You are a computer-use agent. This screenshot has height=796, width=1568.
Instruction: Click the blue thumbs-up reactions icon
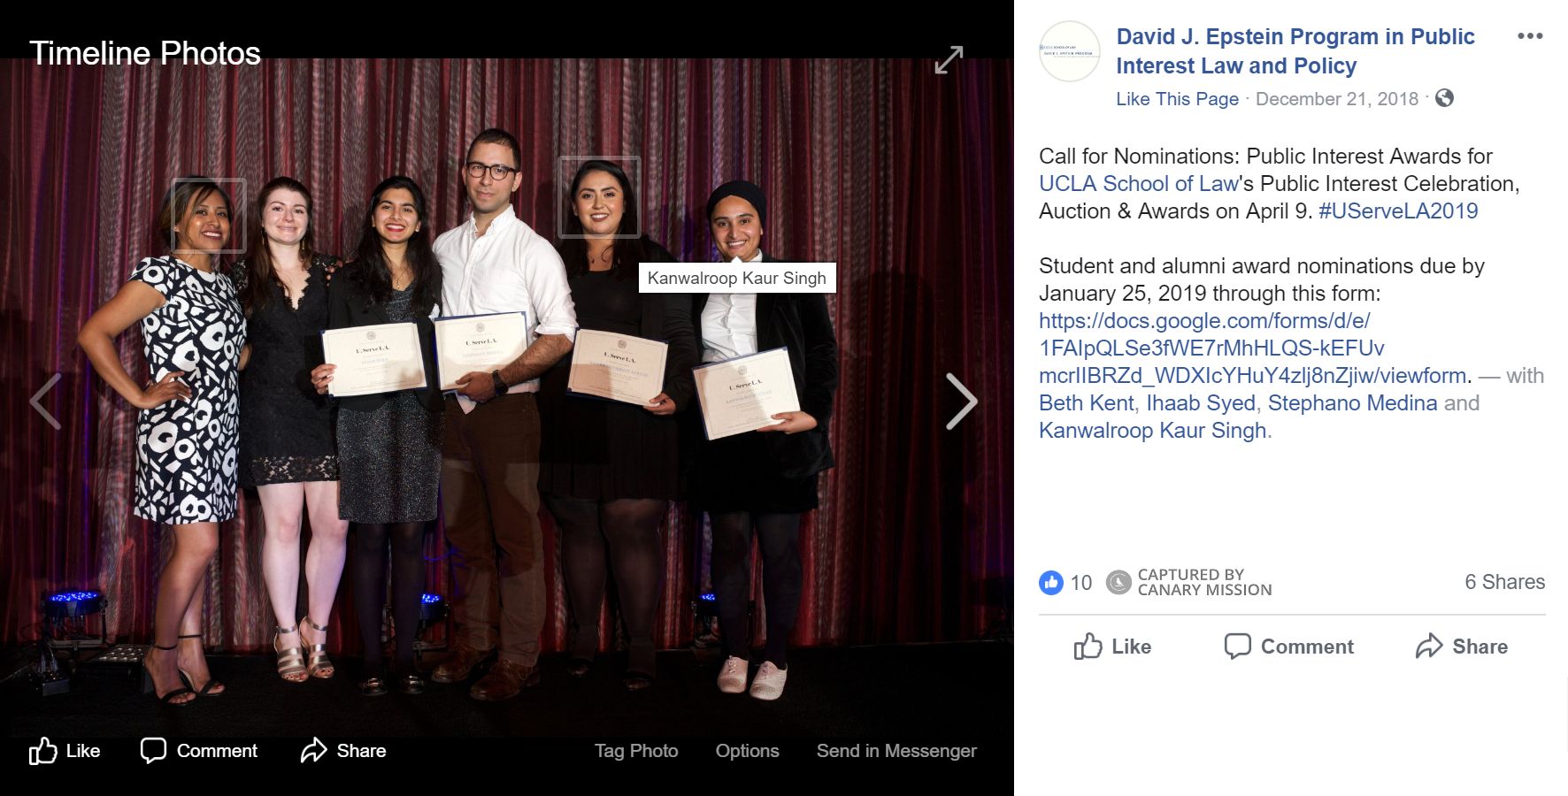click(x=1050, y=582)
